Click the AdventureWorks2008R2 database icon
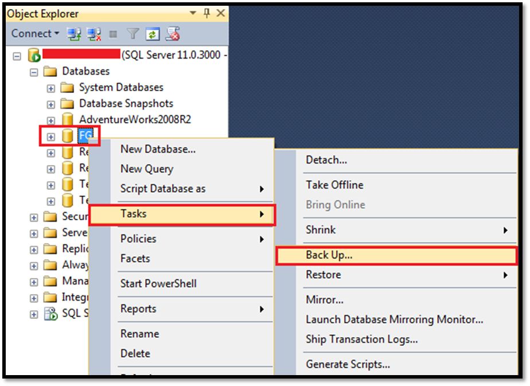This screenshot has width=530, height=386. 67,120
